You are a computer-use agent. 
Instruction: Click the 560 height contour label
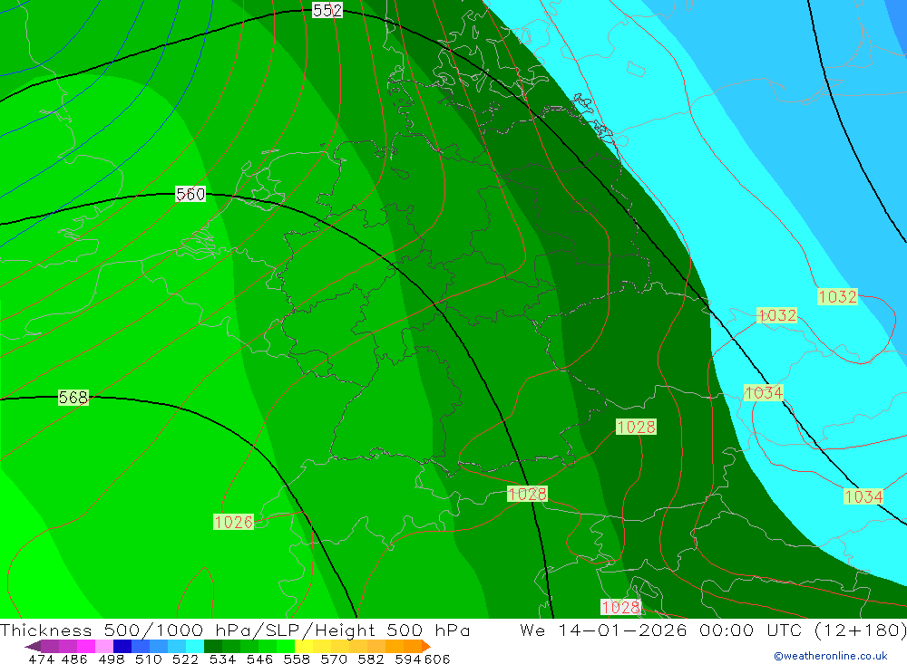tap(190, 194)
